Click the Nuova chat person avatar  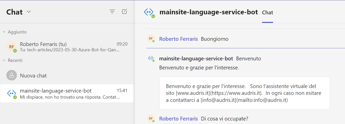(12, 75)
